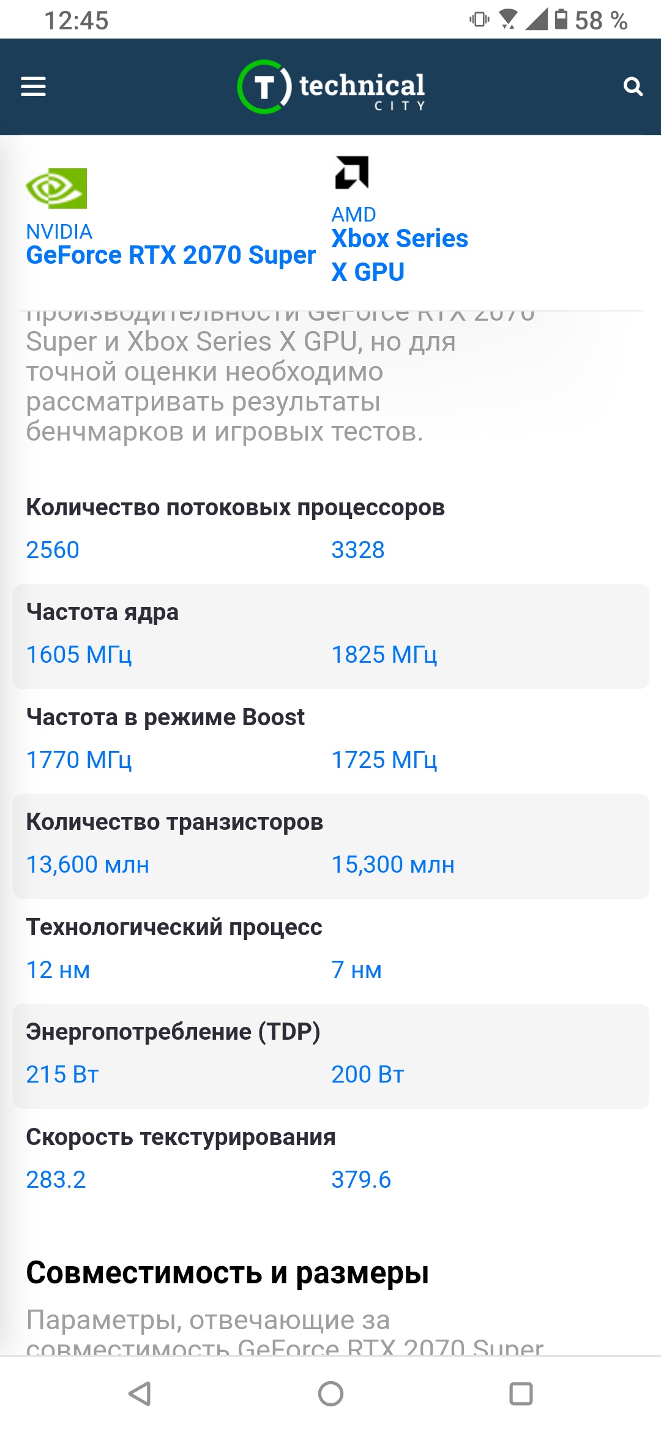This screenshot has height=1432, width=661.
Task: Tap the 15,300 млн transistors value
Action: pos(392,865)
